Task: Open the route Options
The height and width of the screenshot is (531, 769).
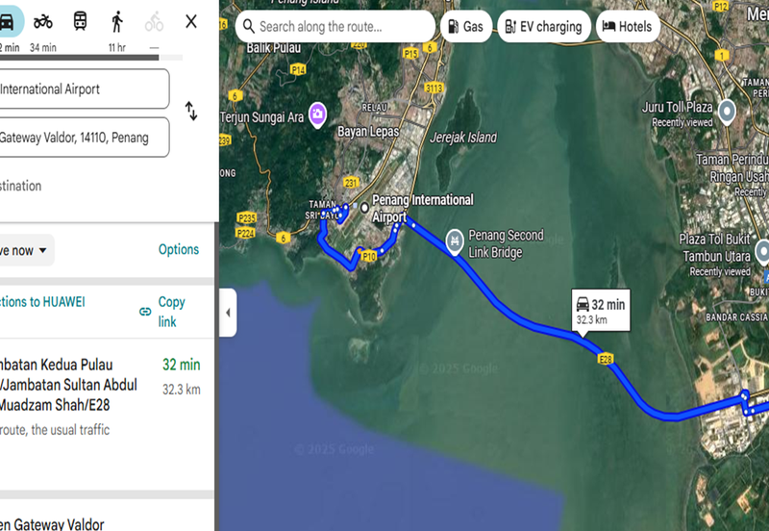Action: coord(179,249)
